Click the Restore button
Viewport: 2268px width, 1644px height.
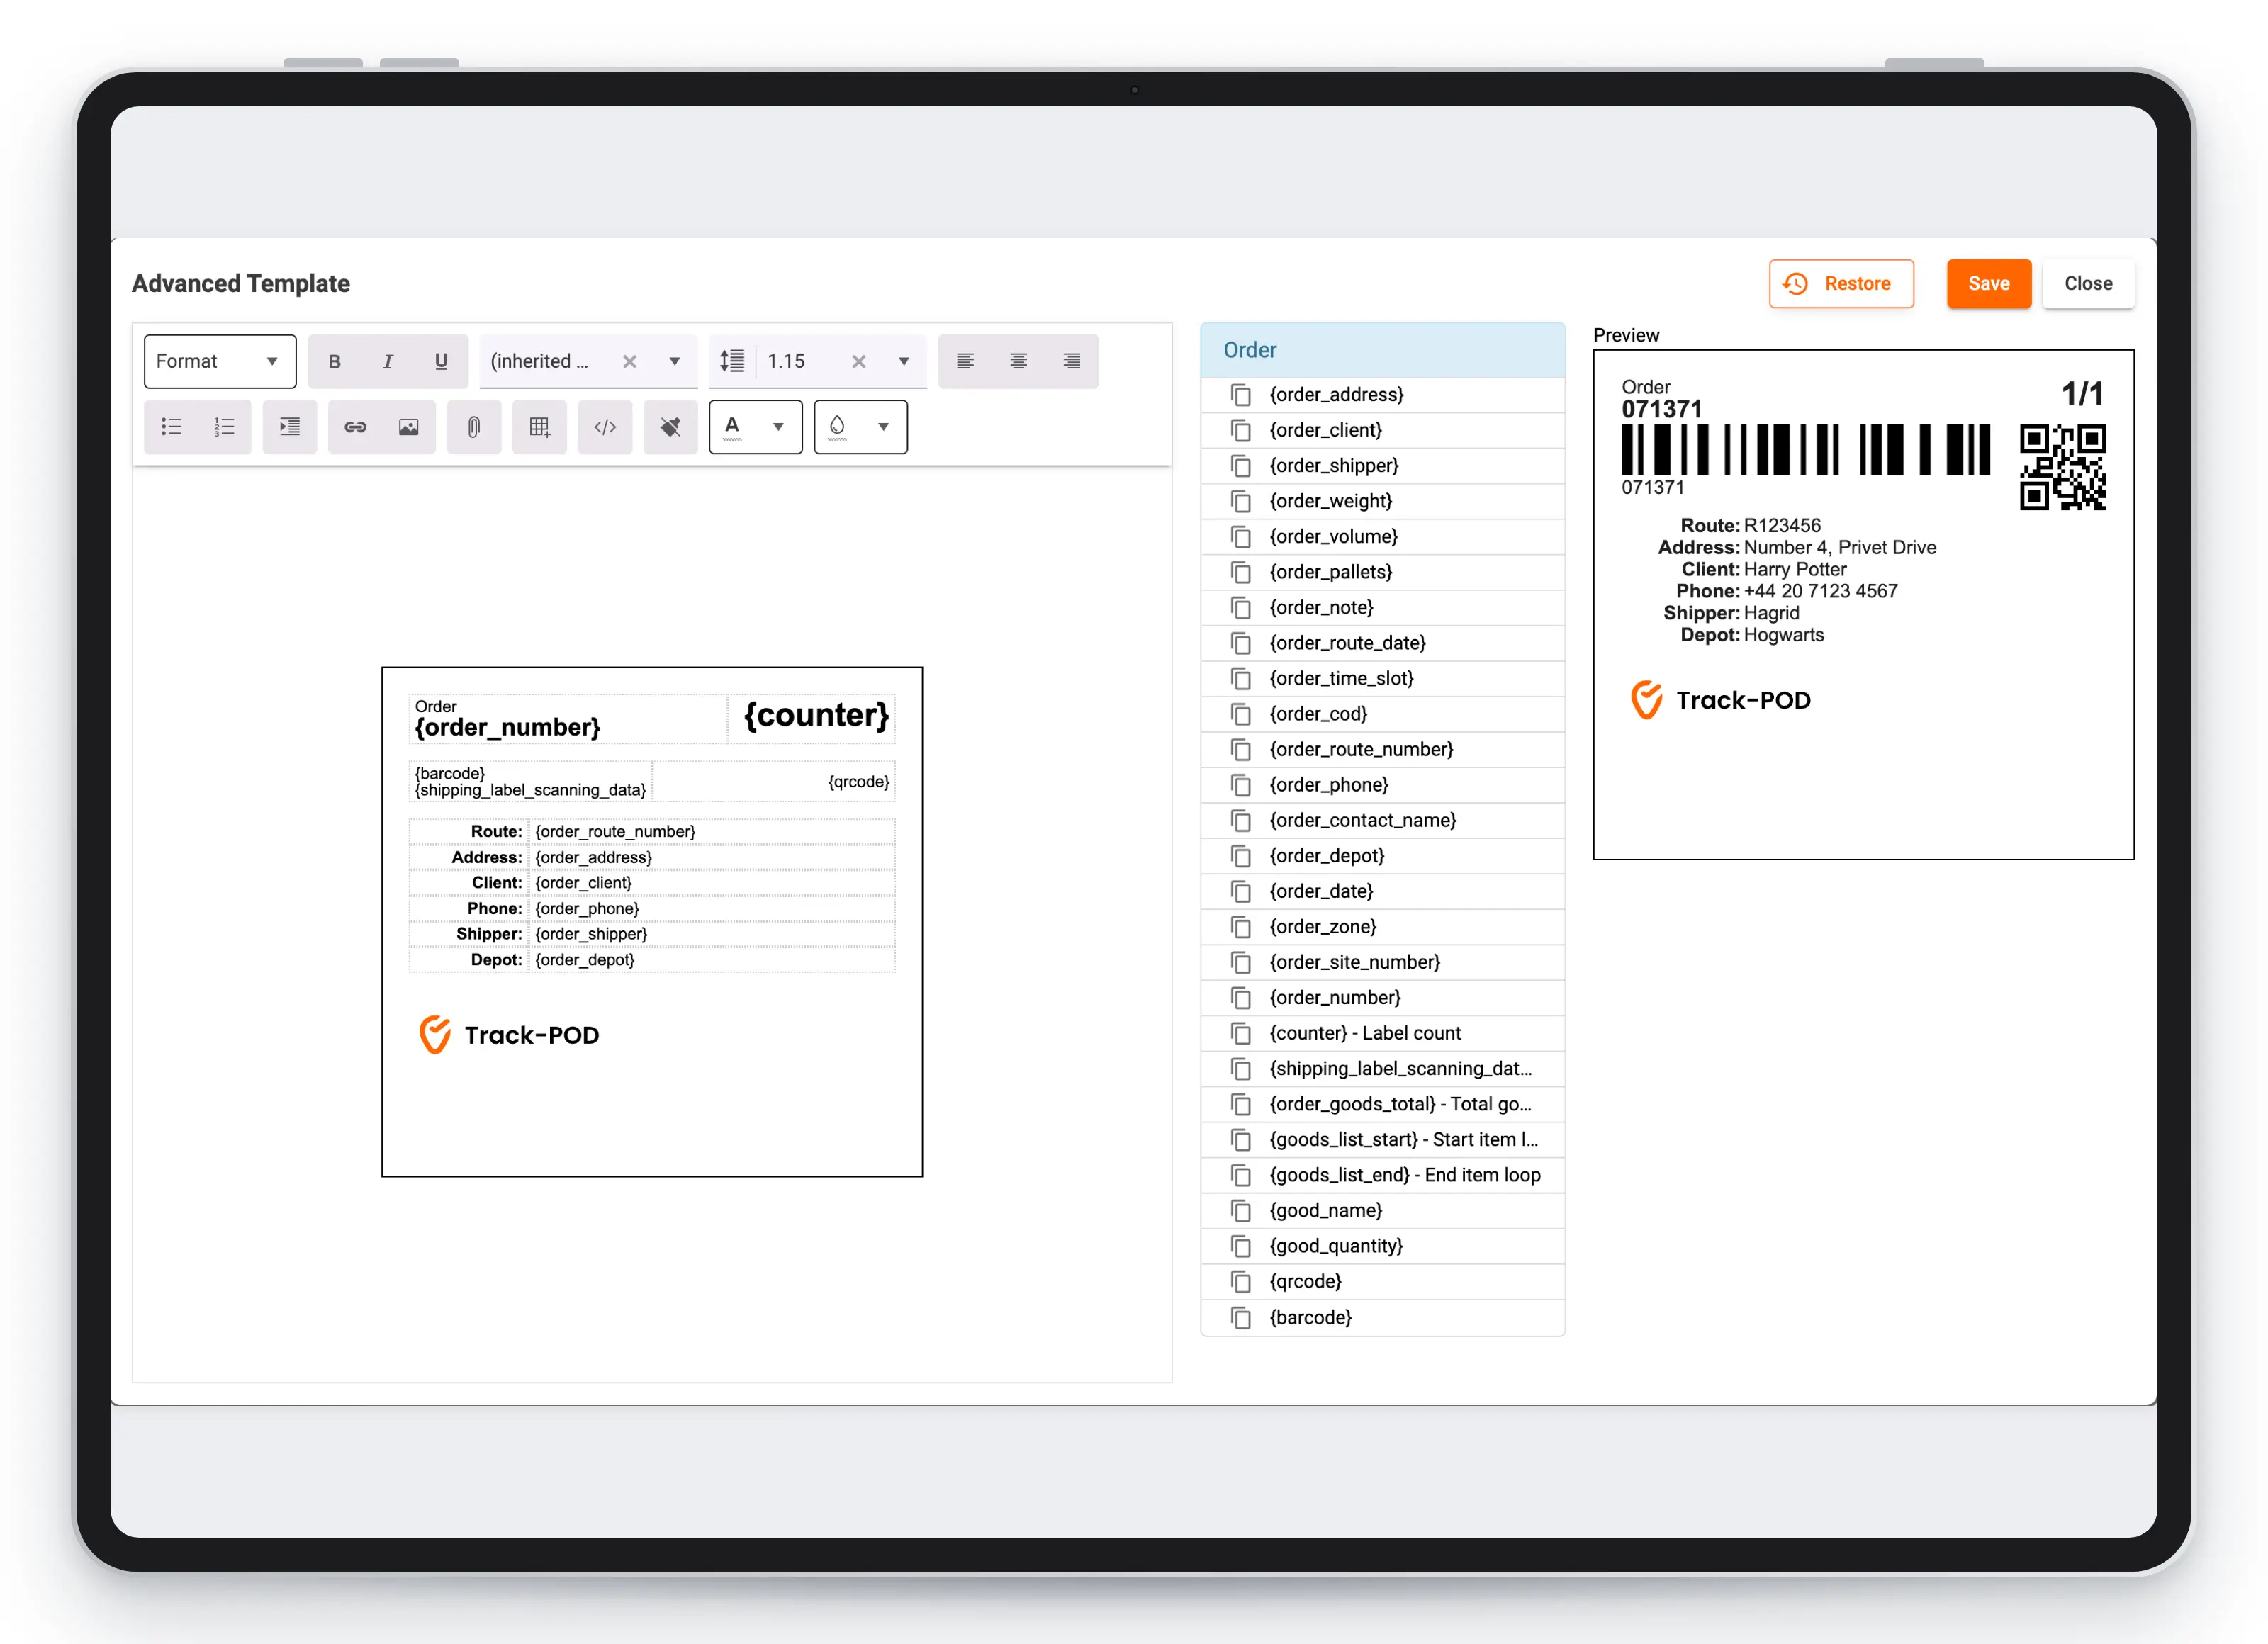(1841, 284)
